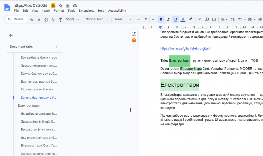Open bulleted list options arrow

click(255, 19)
